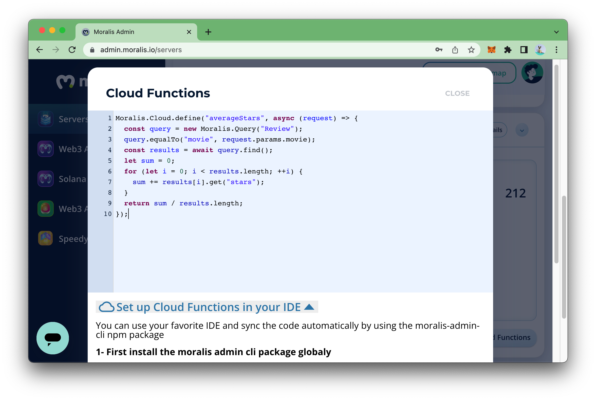Toggle the browser side panel
The image size is (596, 400).
(524, 50)
